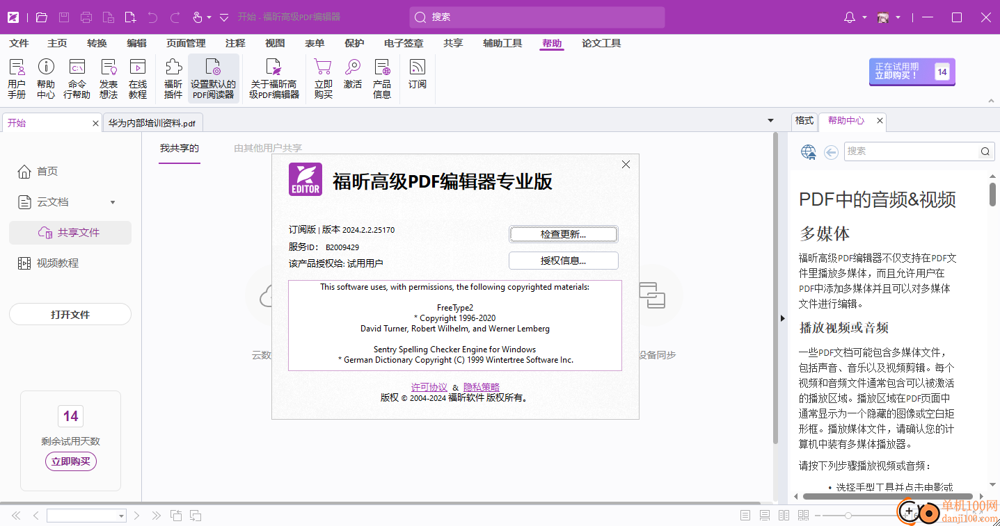Open the Privacy Policy (隐私策略) link
Viewport: 1000px width, 526px height.
482,387
